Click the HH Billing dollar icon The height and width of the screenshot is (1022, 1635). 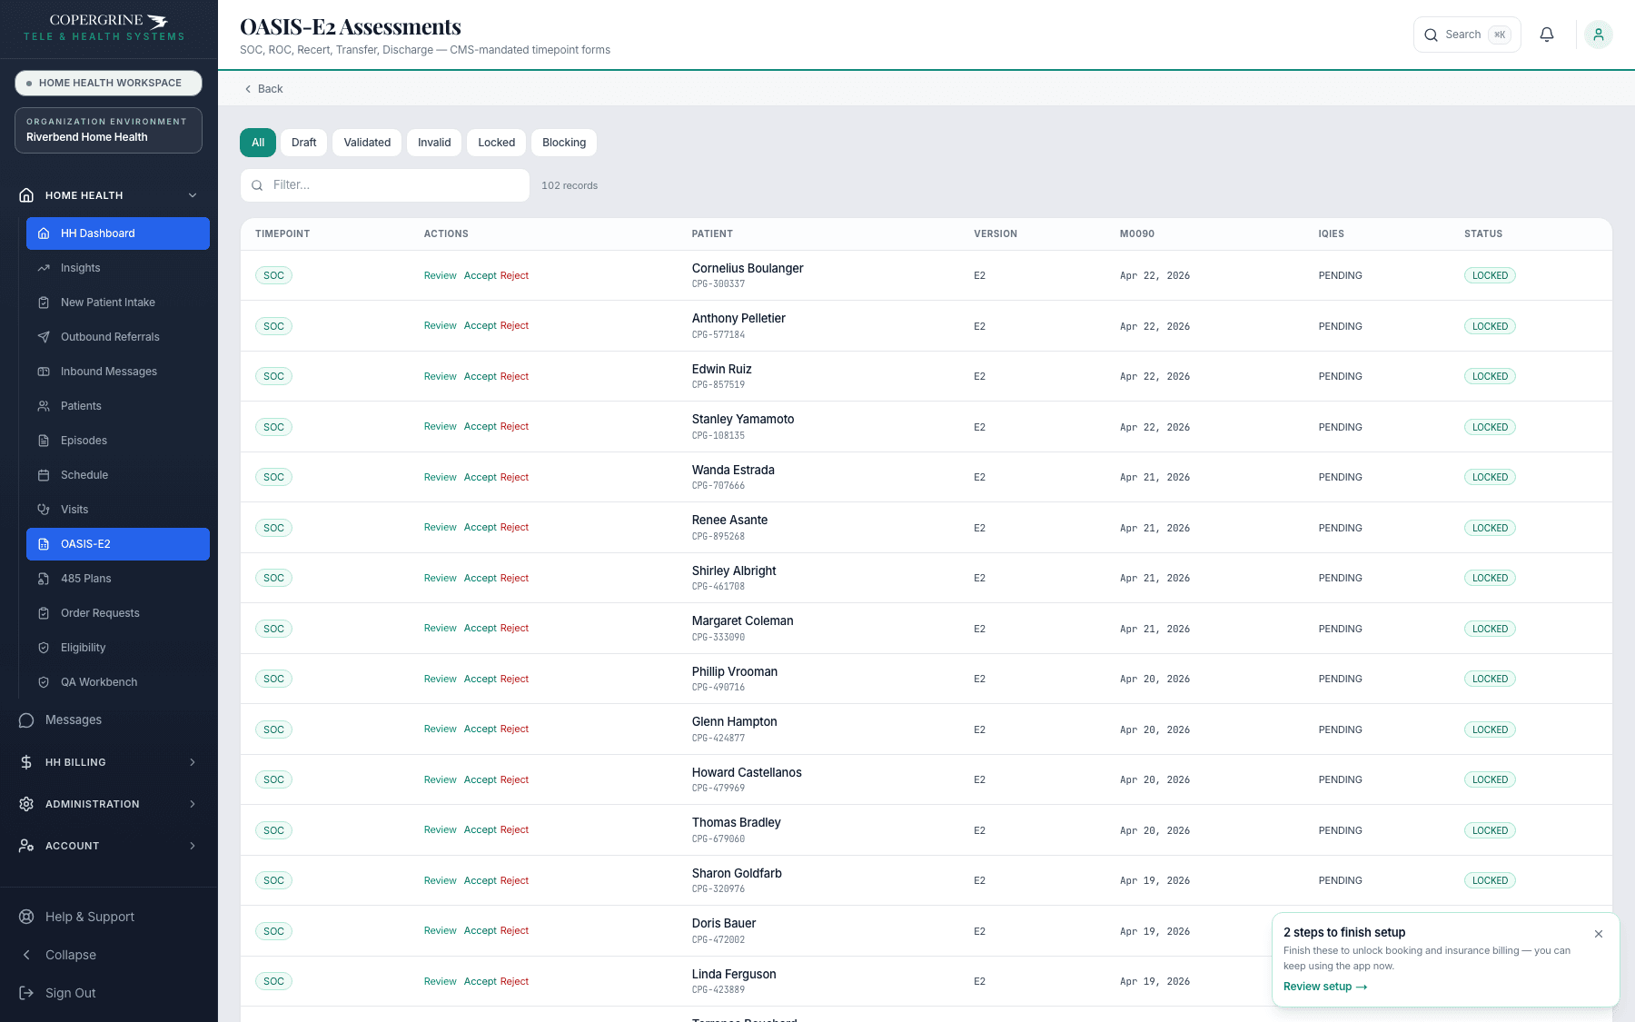pos(26,762)
